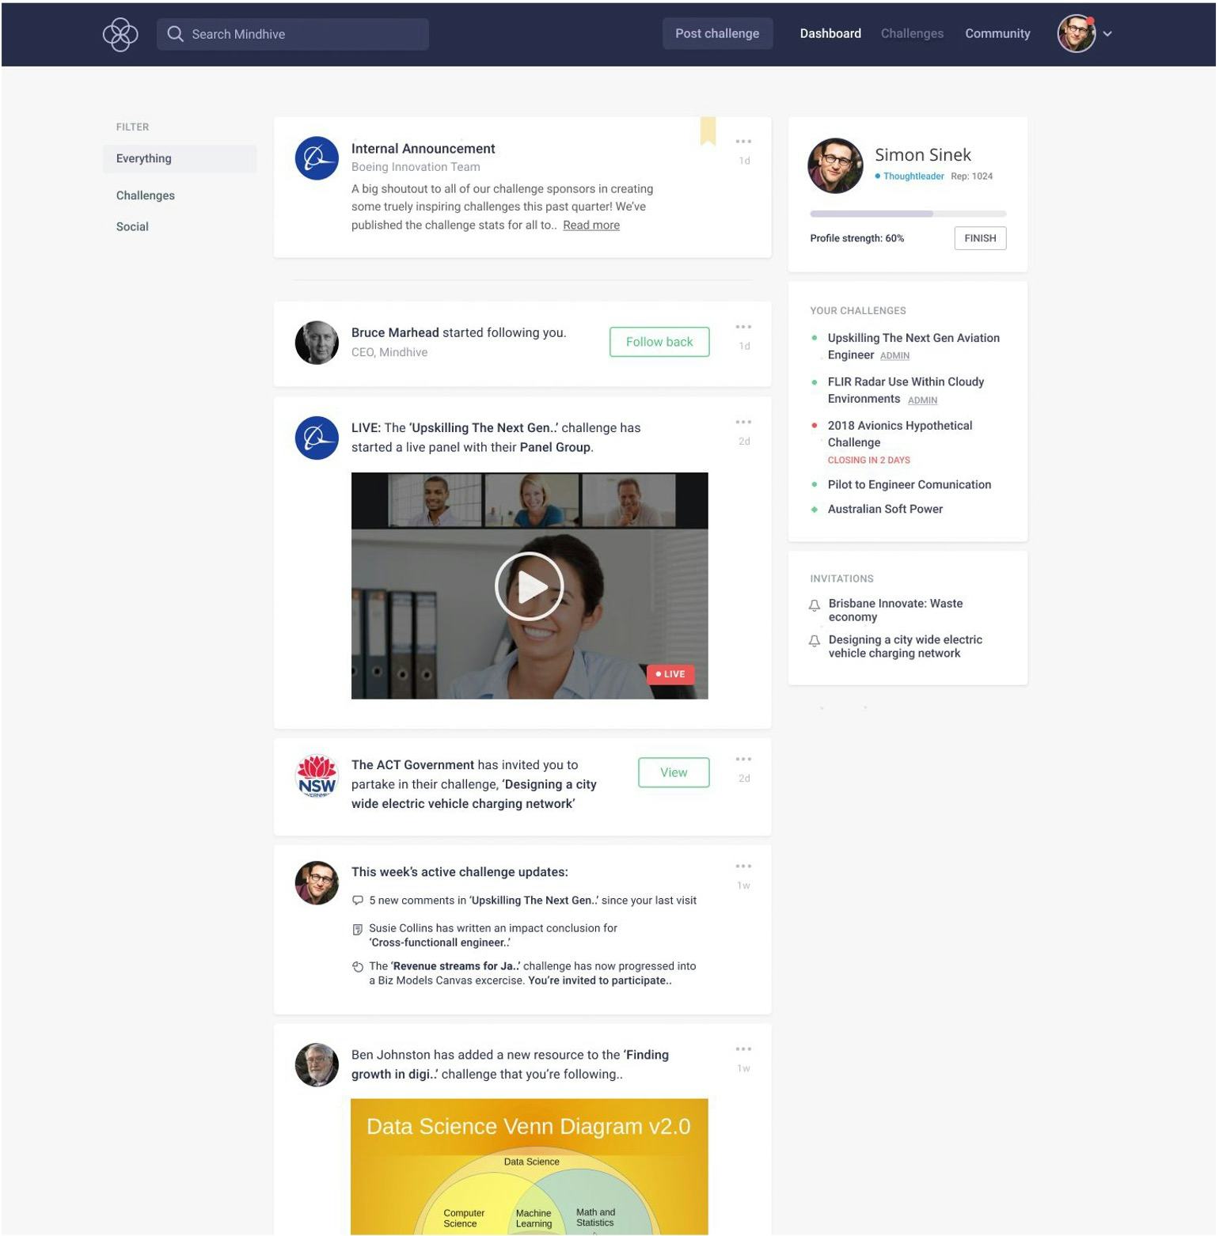1219x1236 pixels.
Task: Click the Post challenge button
Action: [x=717, y=33]
